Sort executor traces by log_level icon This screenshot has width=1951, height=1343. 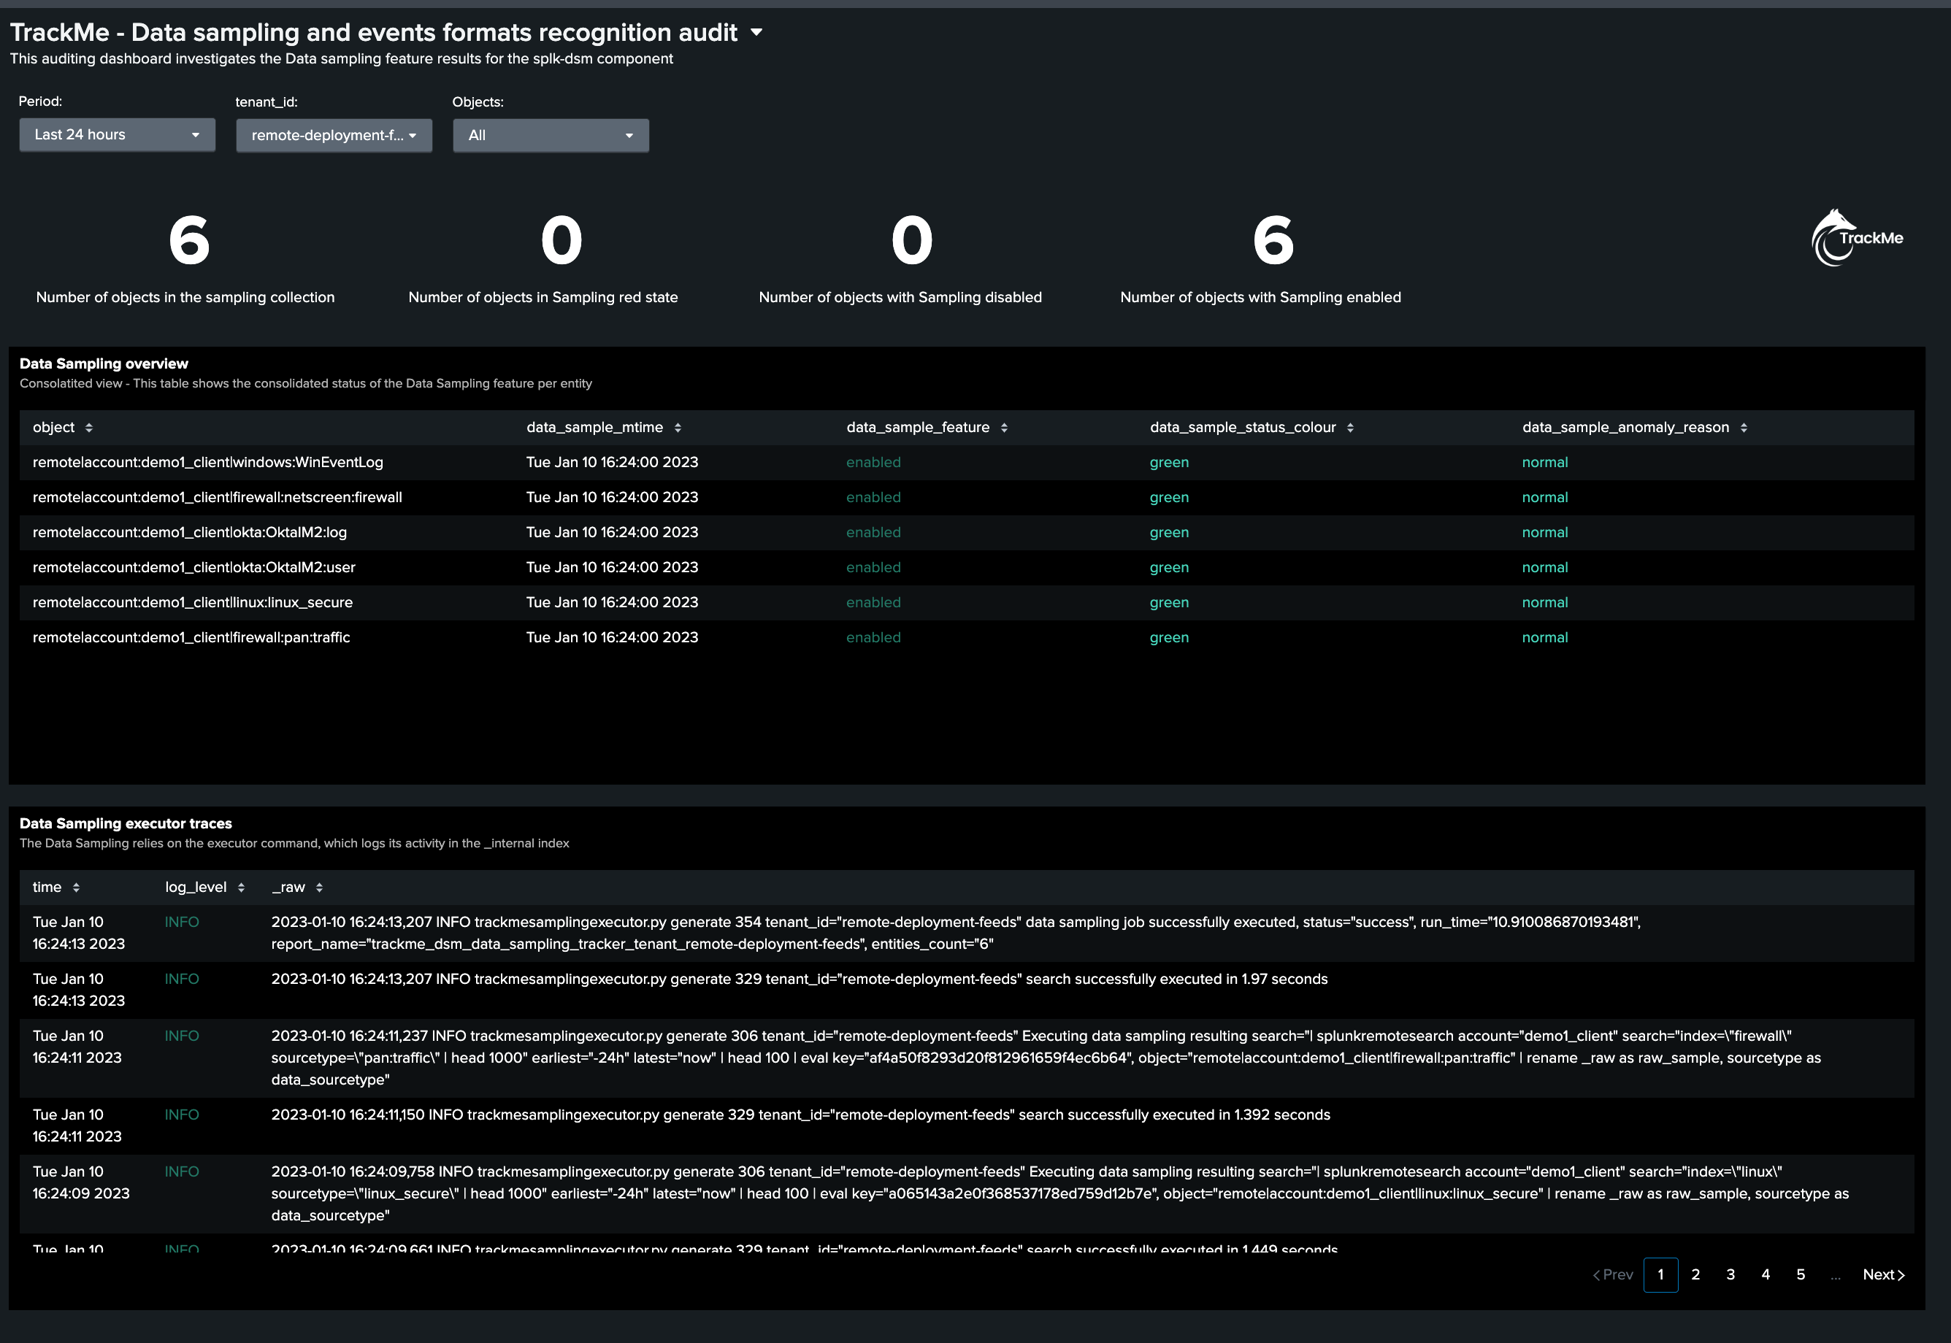point(241,888)
